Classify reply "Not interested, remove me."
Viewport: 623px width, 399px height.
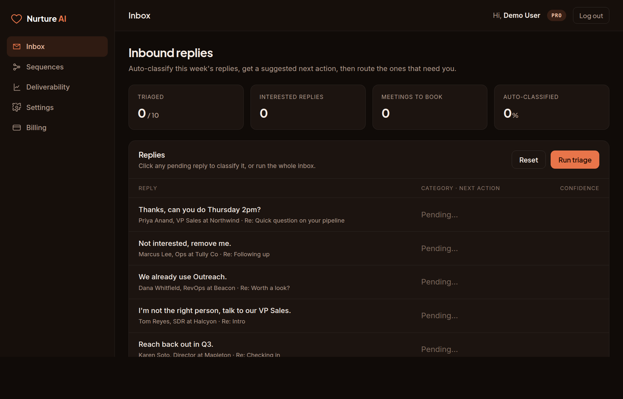click(369, 248)
